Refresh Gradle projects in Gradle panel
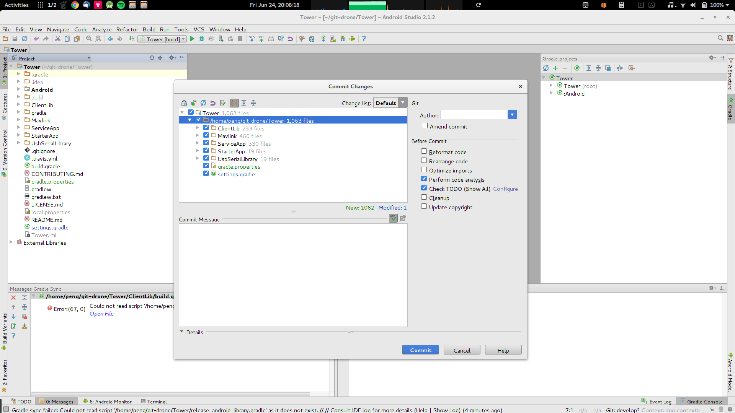The image size is (735, 413). (x=546, y=68)
